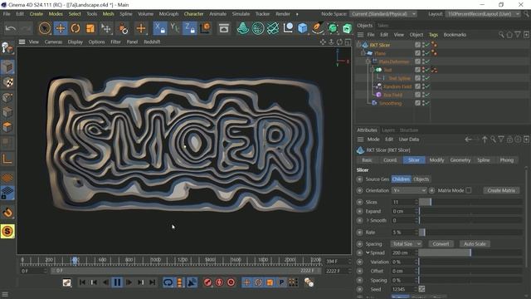Activate the Move tool
Screen dimensions: 531x299
pyautogui.click(x=61, y=28)
